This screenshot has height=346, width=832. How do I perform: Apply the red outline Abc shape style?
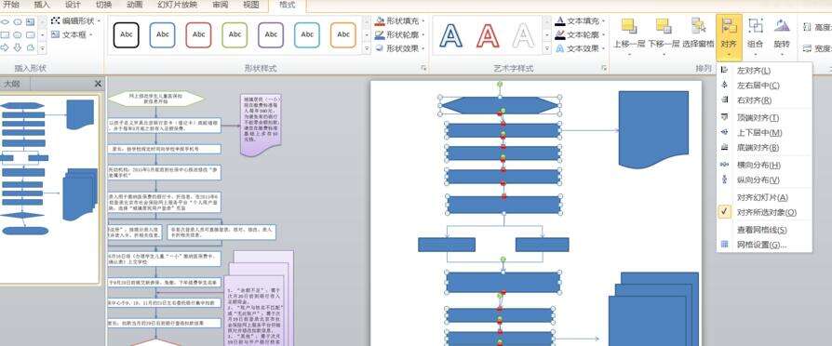click(198, 35)
